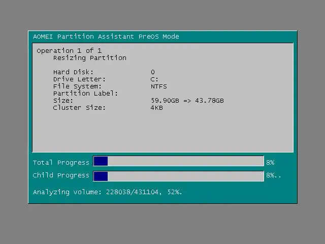Click the Total Progress bar
The width and height of the screenshot is (325, 244).
pyautogui.click(x=178, y=161)
